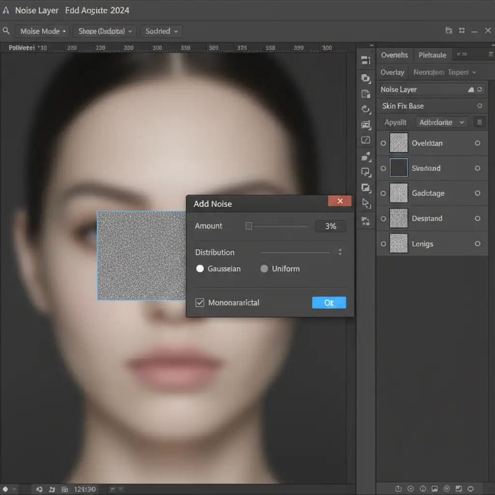Select the Gausseian radio button
Image resolution: width=495 pixels, height=495 pixels.
[x=200, y=269]
